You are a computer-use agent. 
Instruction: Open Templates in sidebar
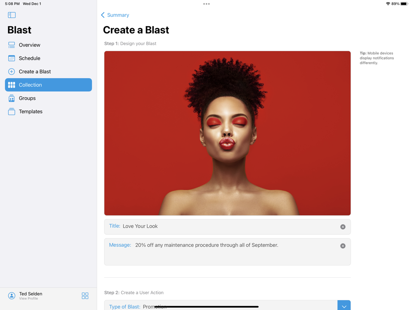pyautogui.click(x=48, y=112)
